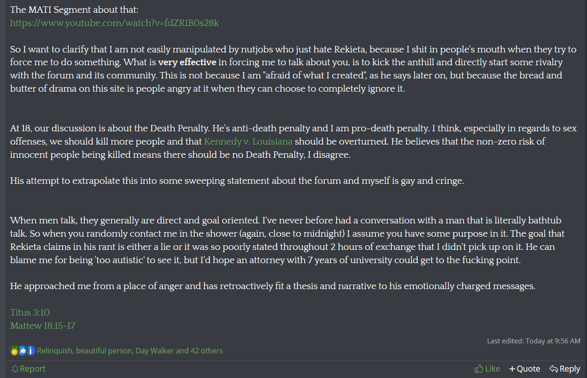
Task: Click the bell icon beside Report
Action: pyautogui.click(x=15, y=369)
